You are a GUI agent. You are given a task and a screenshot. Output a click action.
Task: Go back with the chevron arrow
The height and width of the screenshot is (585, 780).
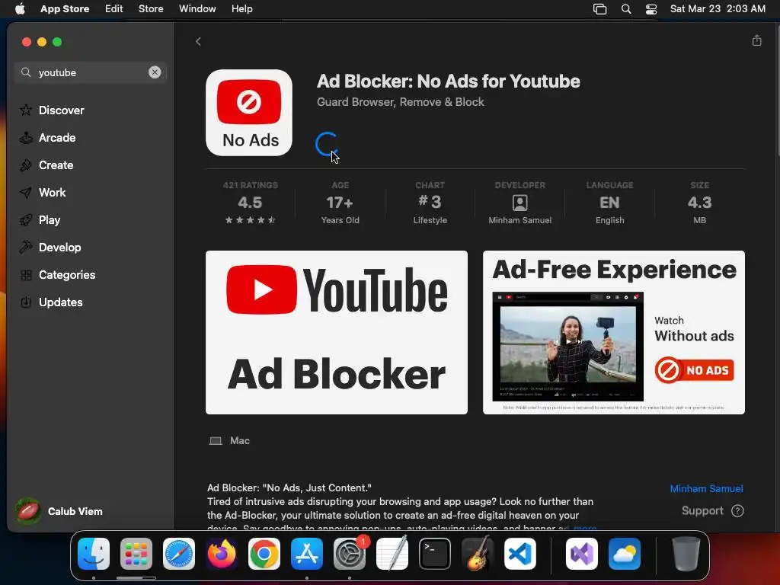tap(198, 41)
